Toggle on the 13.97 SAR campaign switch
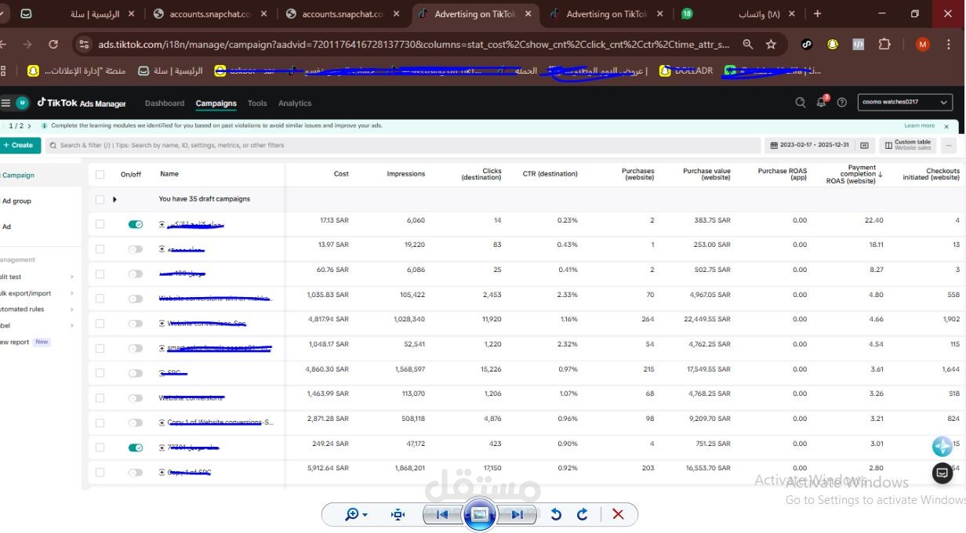The width and height of the screenshot is (966, 533). tap(136, 249)
